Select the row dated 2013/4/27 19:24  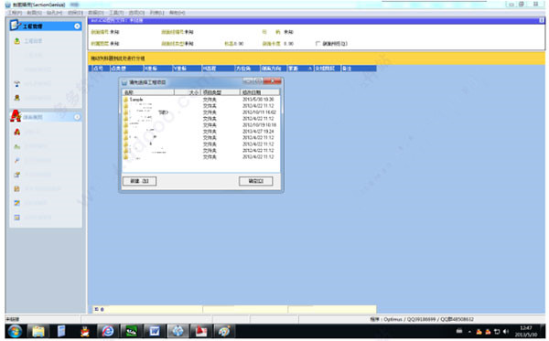(x=200, y=132)
